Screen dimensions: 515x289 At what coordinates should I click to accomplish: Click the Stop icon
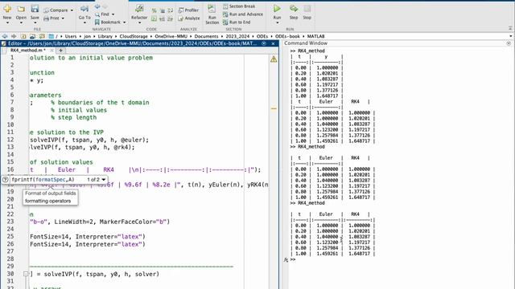(307, 9)
